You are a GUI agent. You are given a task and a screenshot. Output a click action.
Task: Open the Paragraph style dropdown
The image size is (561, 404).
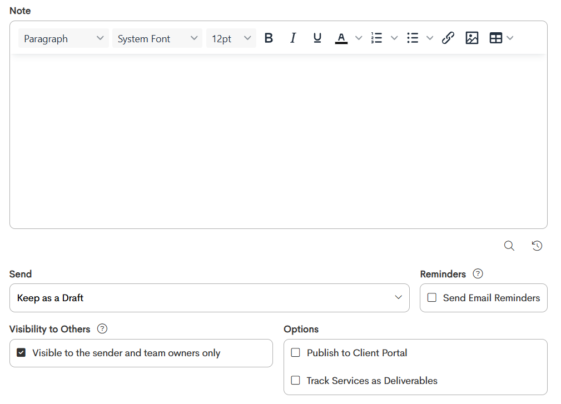click(63, 38)
